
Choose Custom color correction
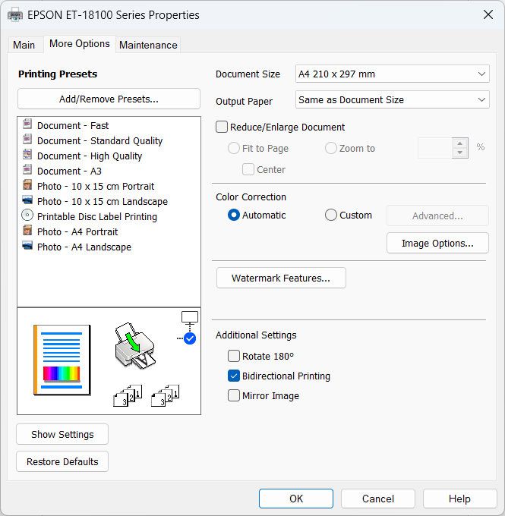tap(331, 215)
